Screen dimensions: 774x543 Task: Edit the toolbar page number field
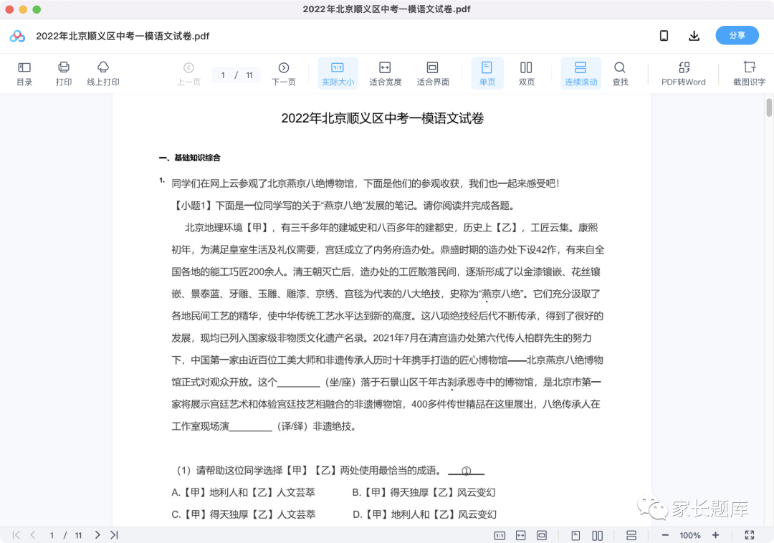coord(223,75)
